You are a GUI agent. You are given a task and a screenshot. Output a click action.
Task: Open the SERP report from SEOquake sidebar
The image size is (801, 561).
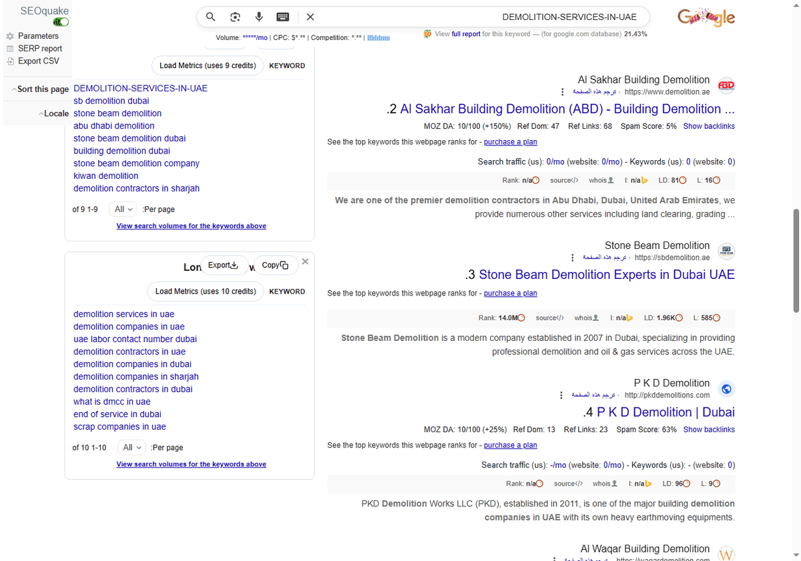[x=35, y=48]
